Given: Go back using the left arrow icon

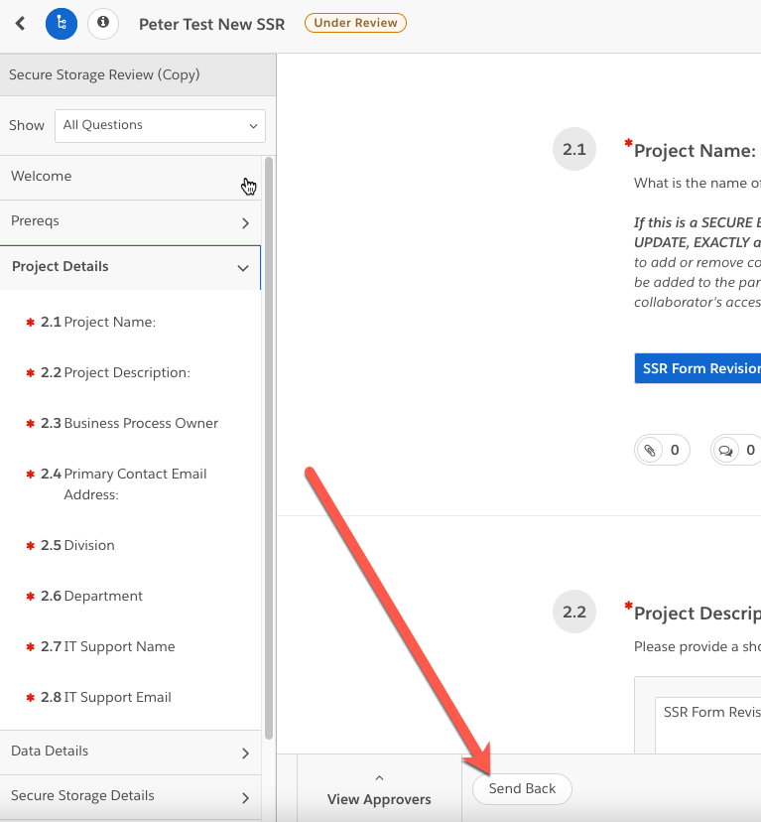Looking at the screenshot, I should click(21, 24).
